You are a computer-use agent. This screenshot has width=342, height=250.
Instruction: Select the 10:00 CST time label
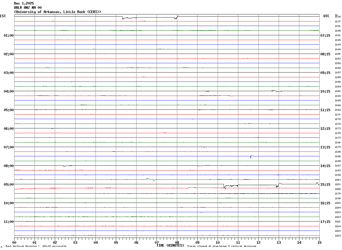9,203
